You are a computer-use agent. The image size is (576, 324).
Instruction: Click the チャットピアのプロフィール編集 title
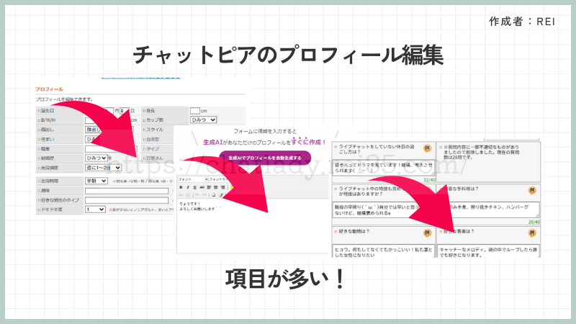[288, 55]
